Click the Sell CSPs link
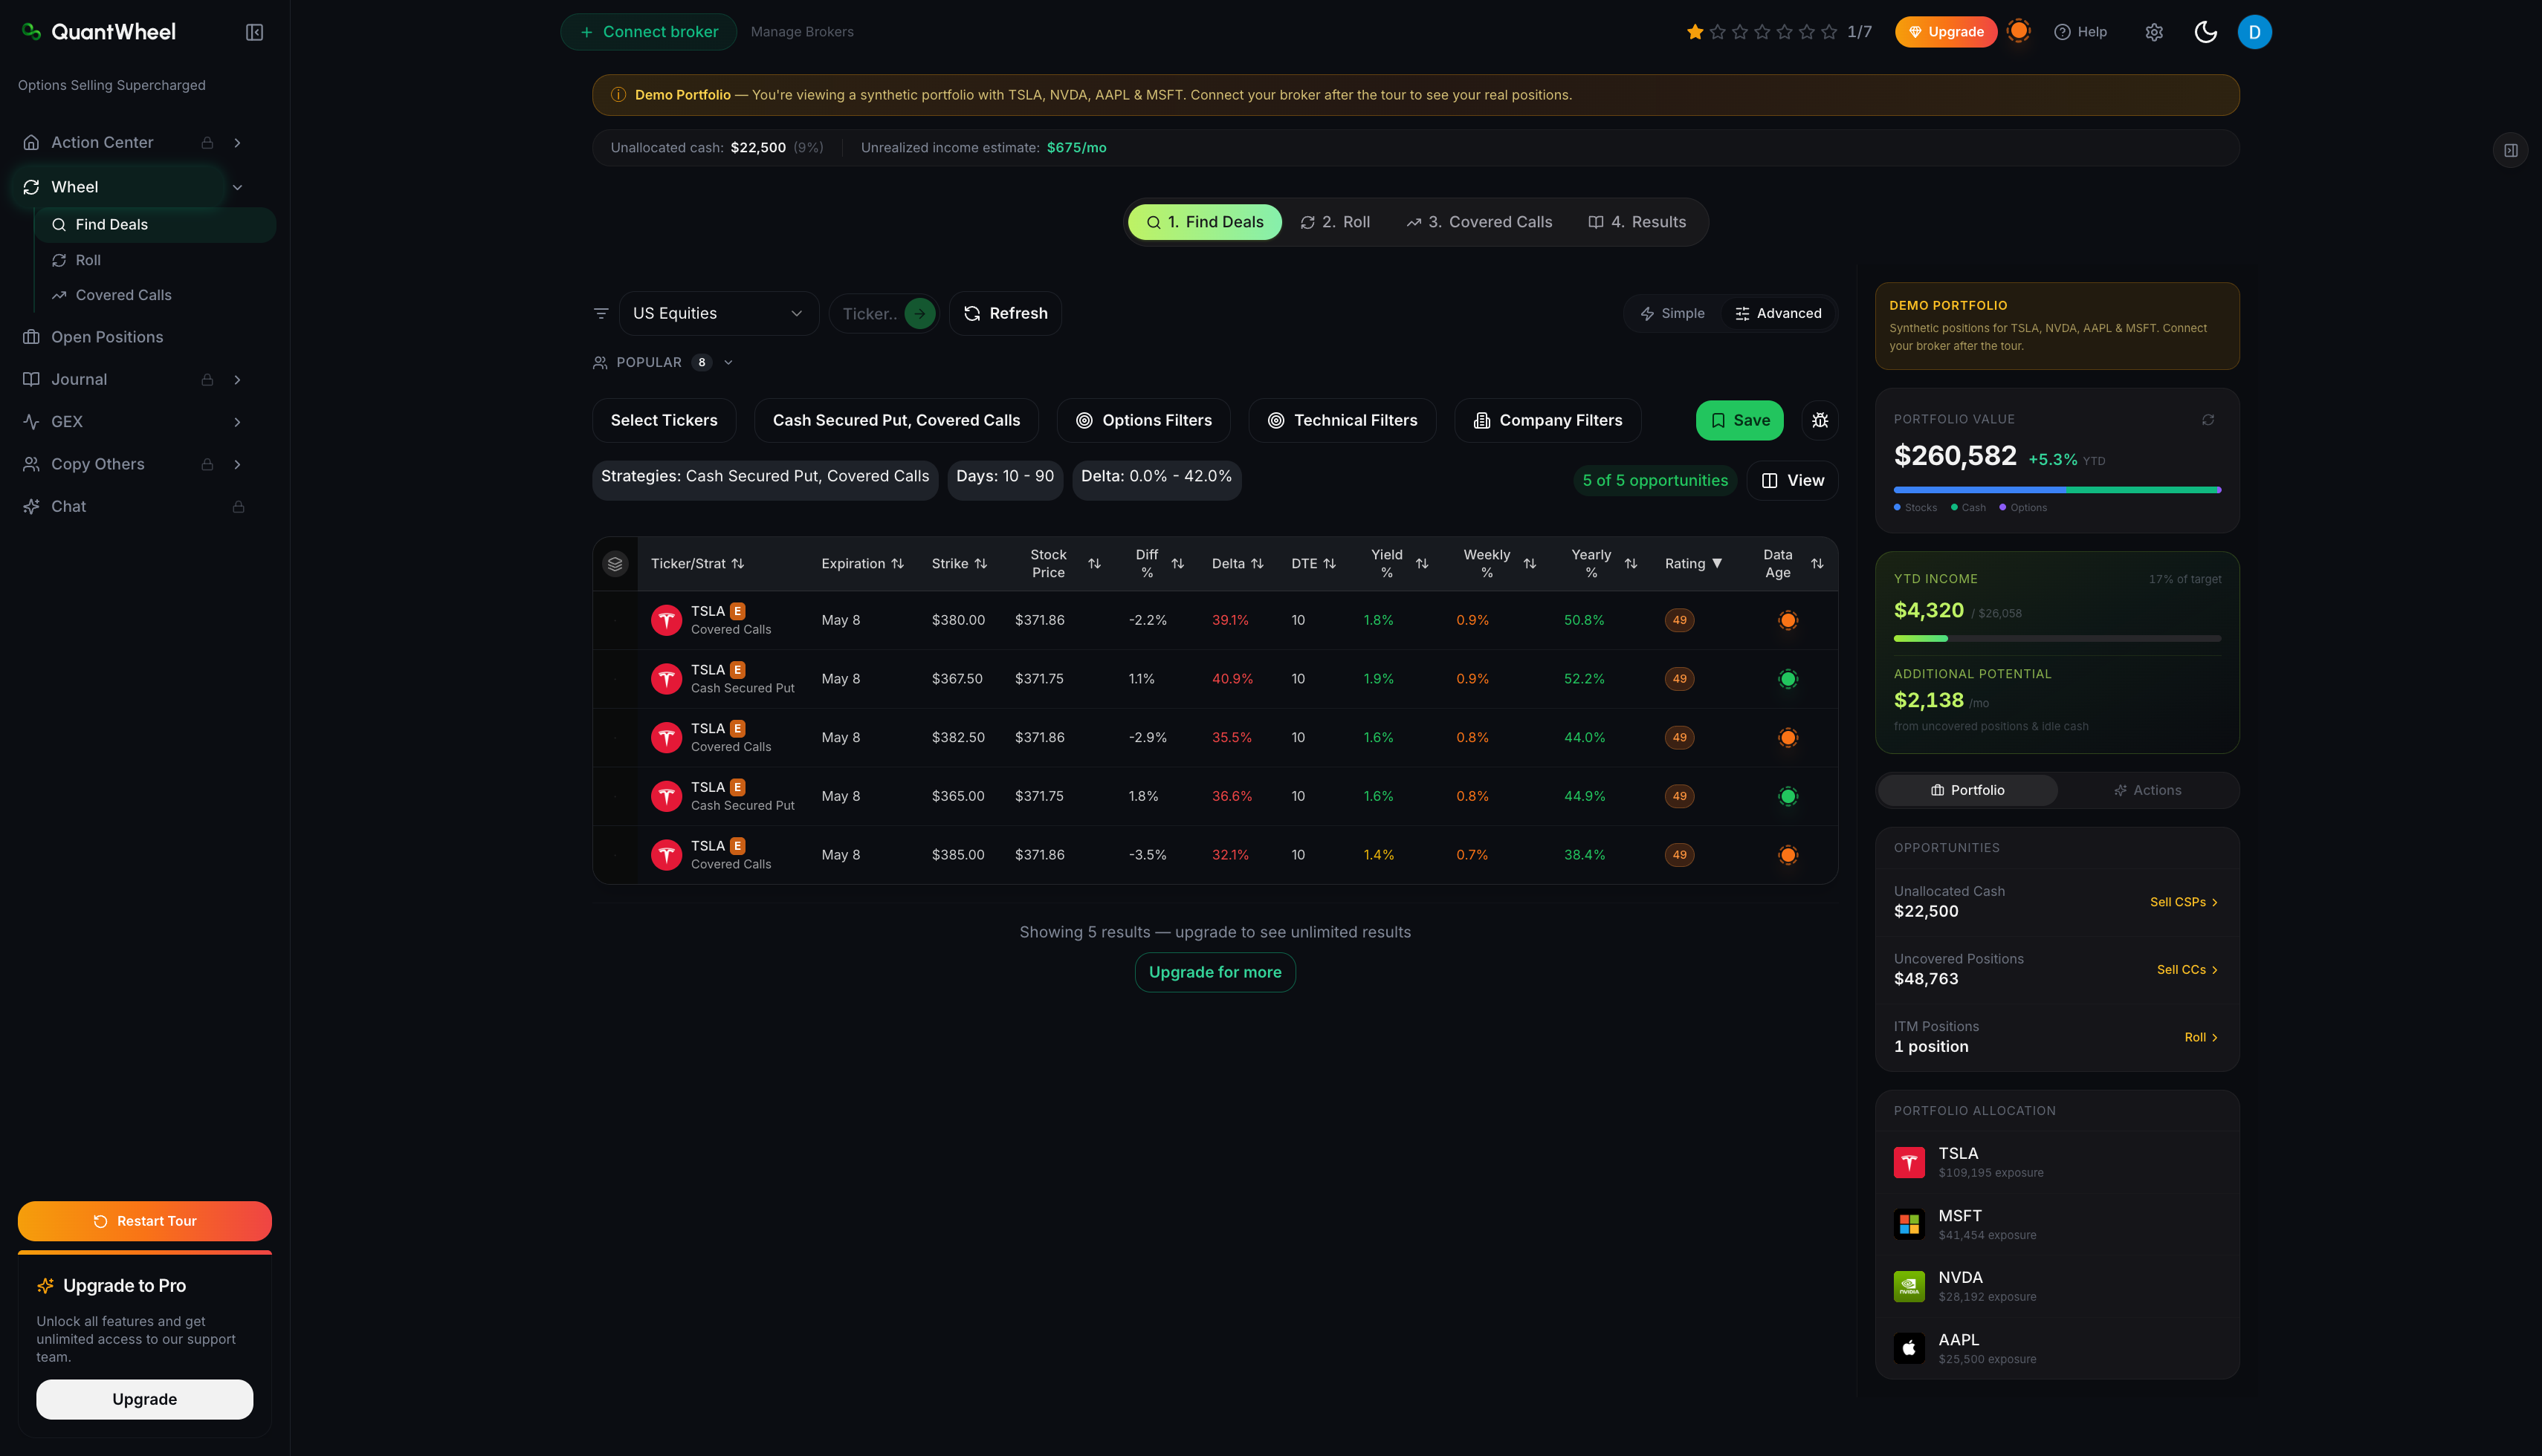 2184,902
